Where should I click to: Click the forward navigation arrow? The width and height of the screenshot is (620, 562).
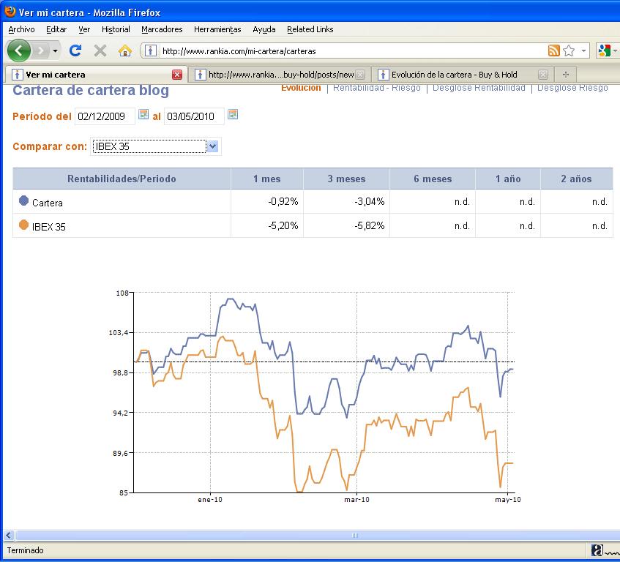(41, 50)
